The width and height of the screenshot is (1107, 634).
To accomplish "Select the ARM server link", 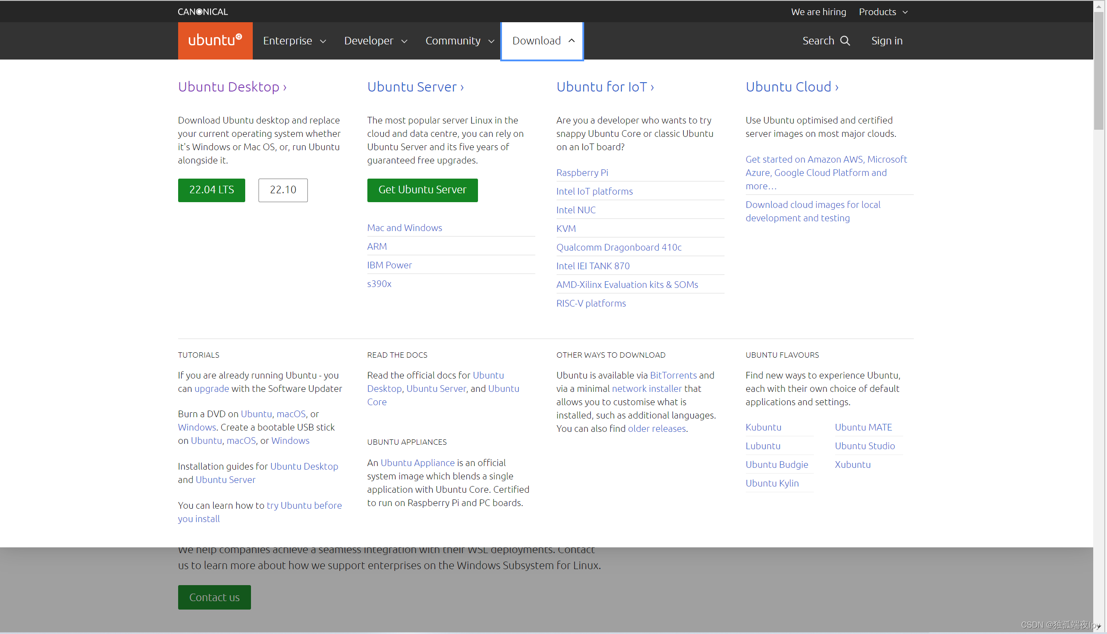I will click(x=377, y=246).
